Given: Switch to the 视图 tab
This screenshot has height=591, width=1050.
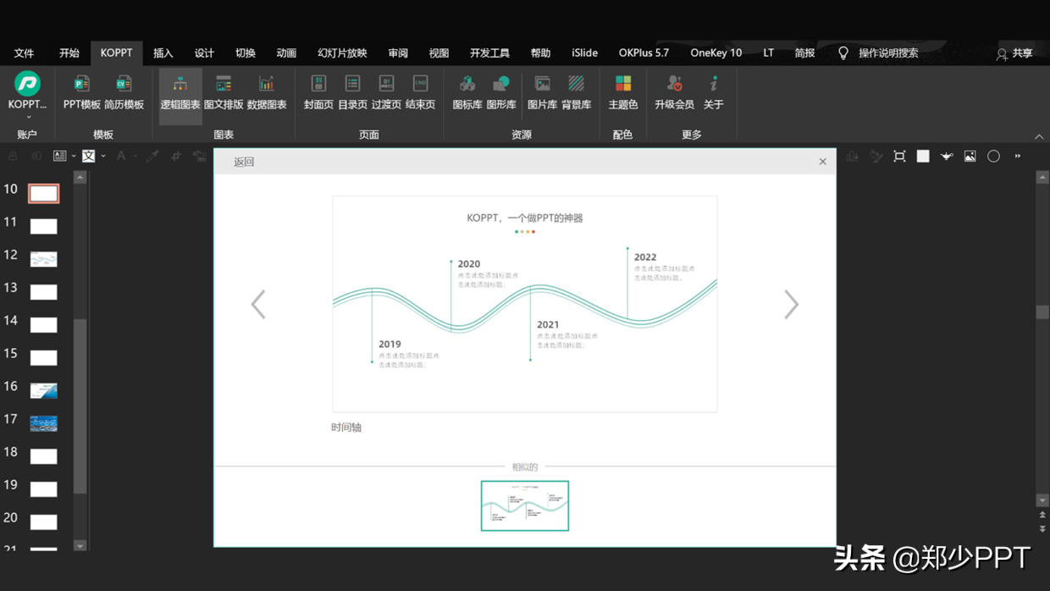Looking at the screenshot, I should tap(439, 52).
